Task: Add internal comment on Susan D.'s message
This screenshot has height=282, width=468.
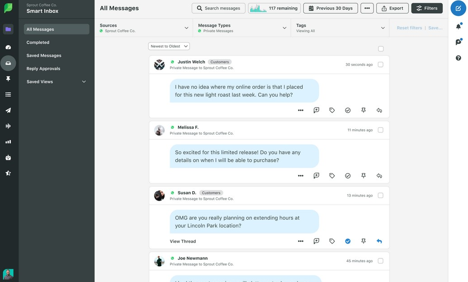Action: coord(317,241)
